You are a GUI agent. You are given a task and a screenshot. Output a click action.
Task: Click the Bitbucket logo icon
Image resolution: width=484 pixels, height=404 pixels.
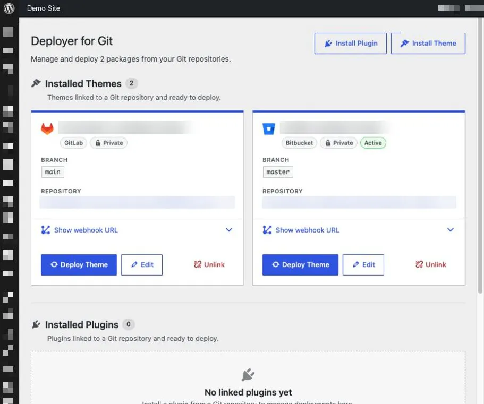pos(268,129)
